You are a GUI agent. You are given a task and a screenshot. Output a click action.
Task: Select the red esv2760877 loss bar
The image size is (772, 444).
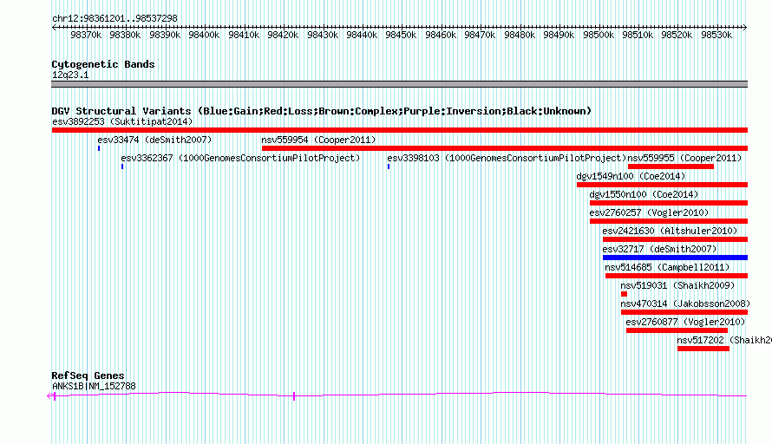(x=677, y=330)
